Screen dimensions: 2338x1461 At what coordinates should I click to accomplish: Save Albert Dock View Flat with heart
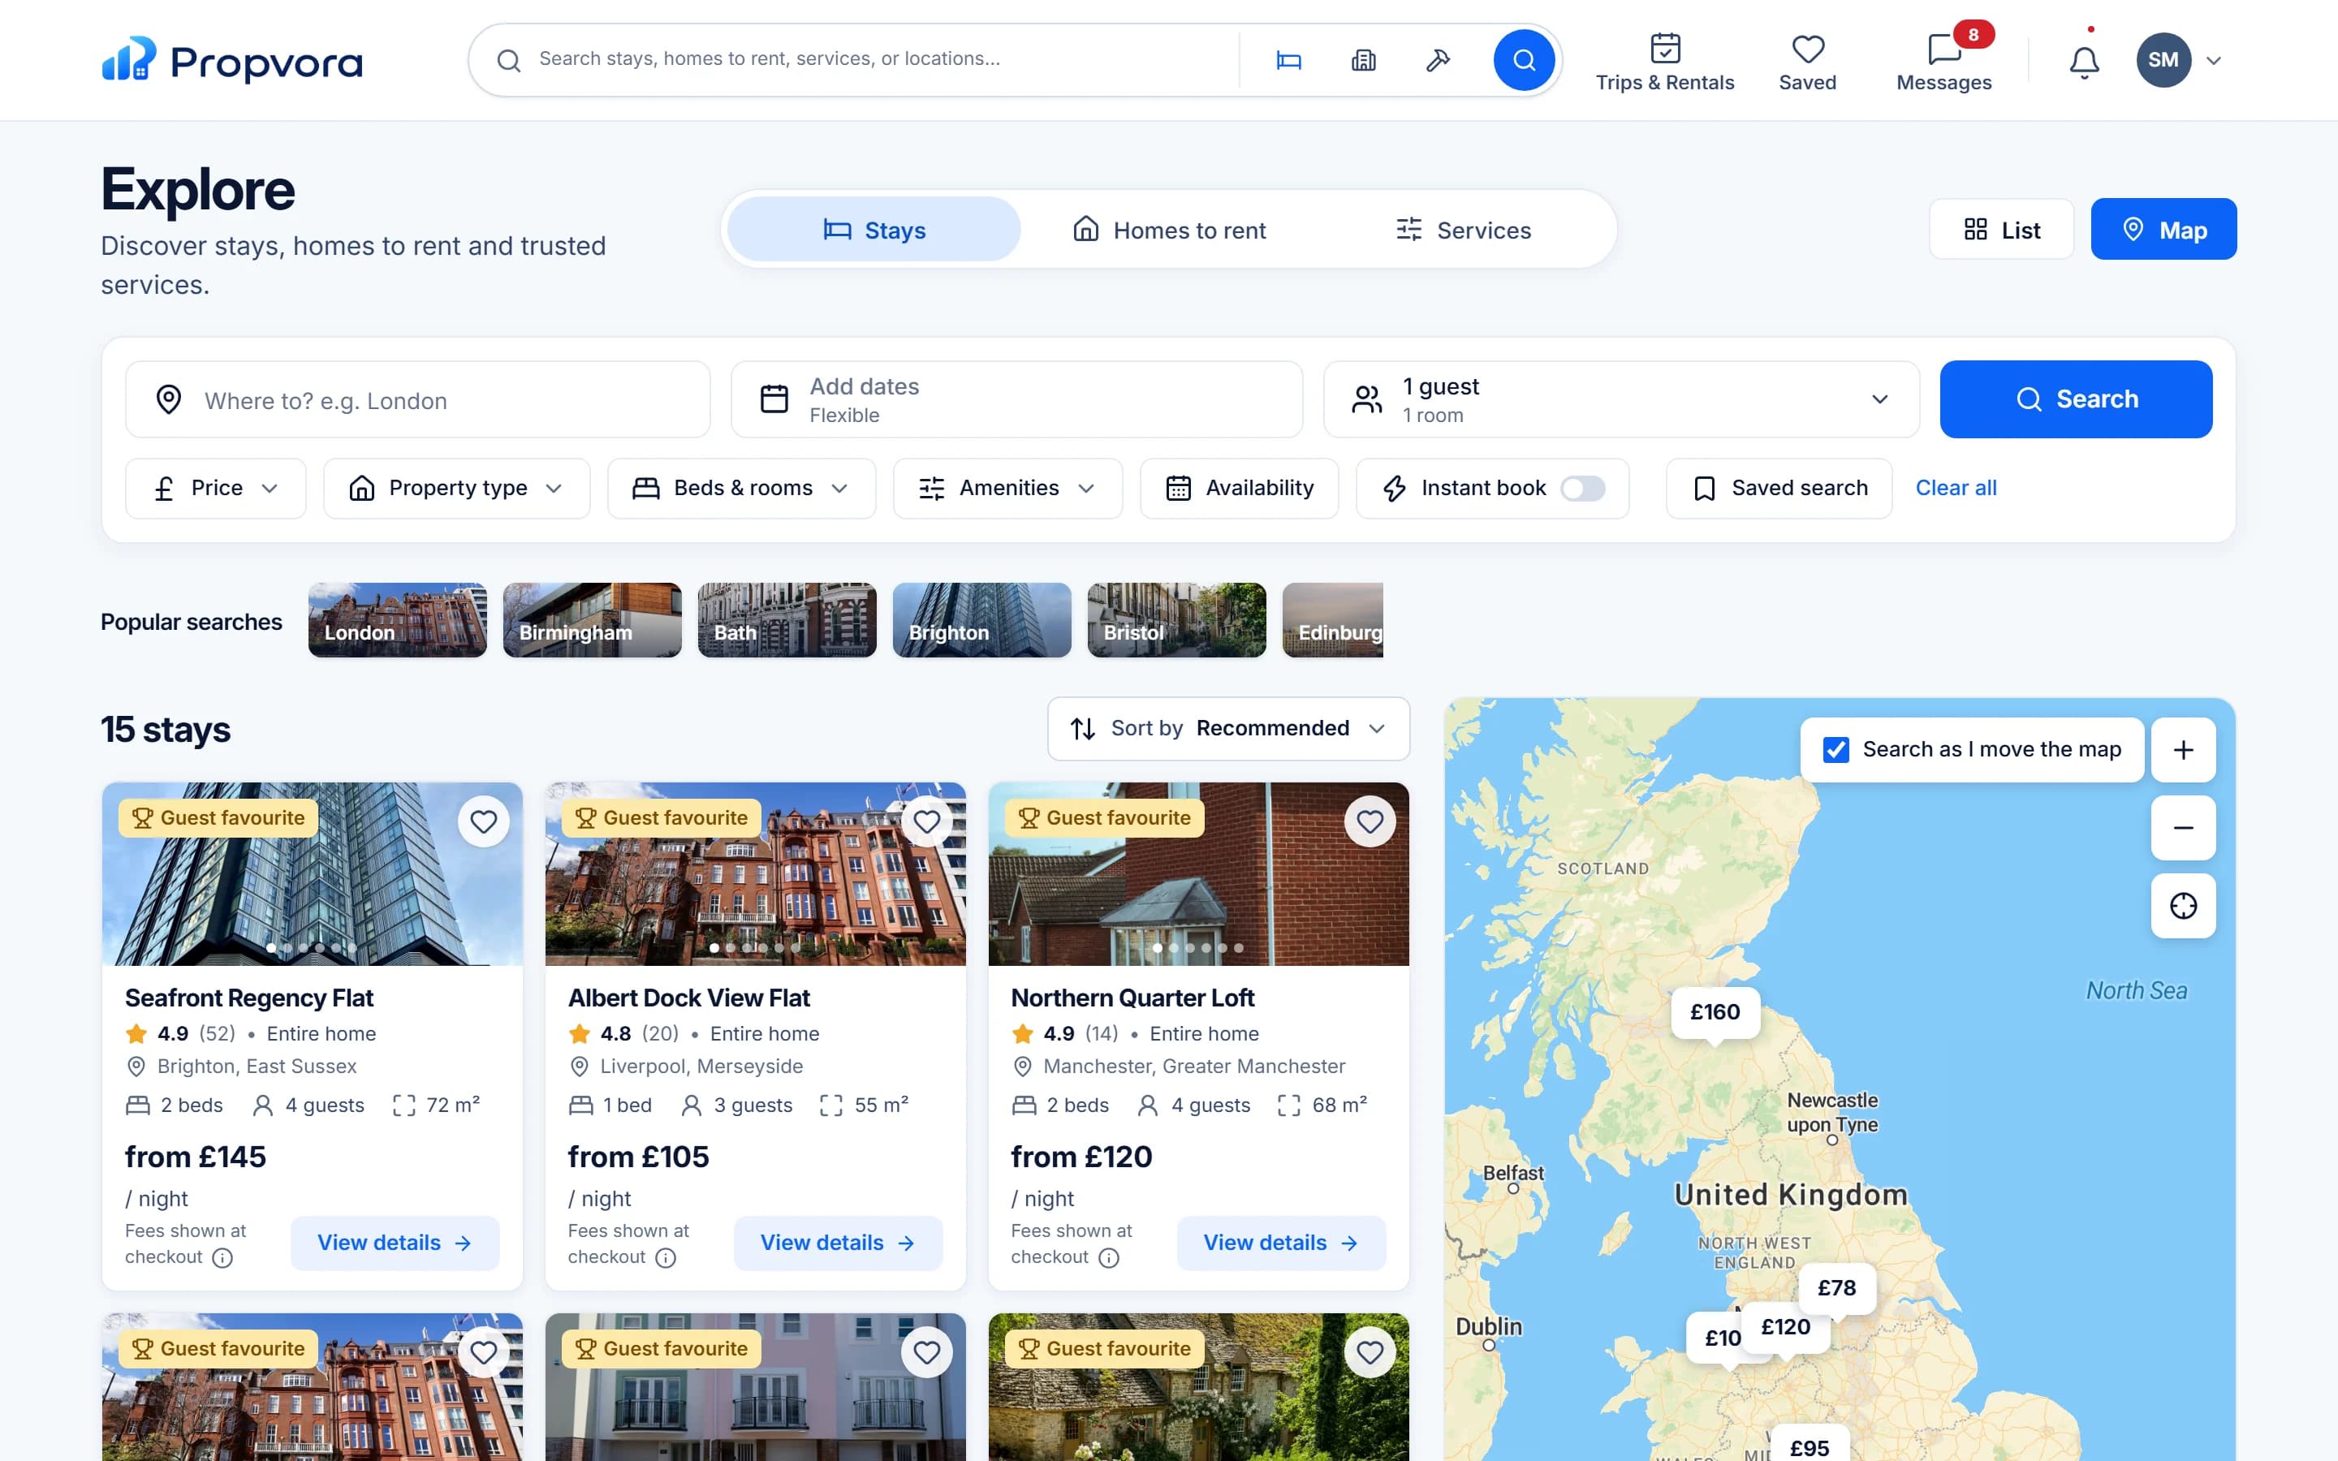tap(926, 821)
